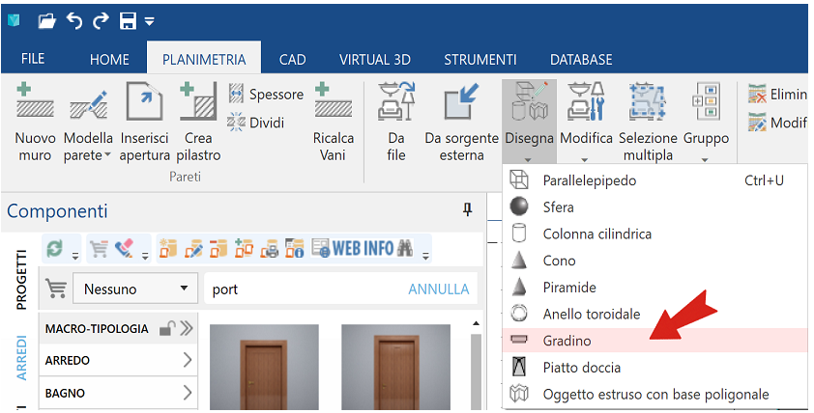Click print component icon
Viewport: 814px width, 413px height.
[270, 249]
